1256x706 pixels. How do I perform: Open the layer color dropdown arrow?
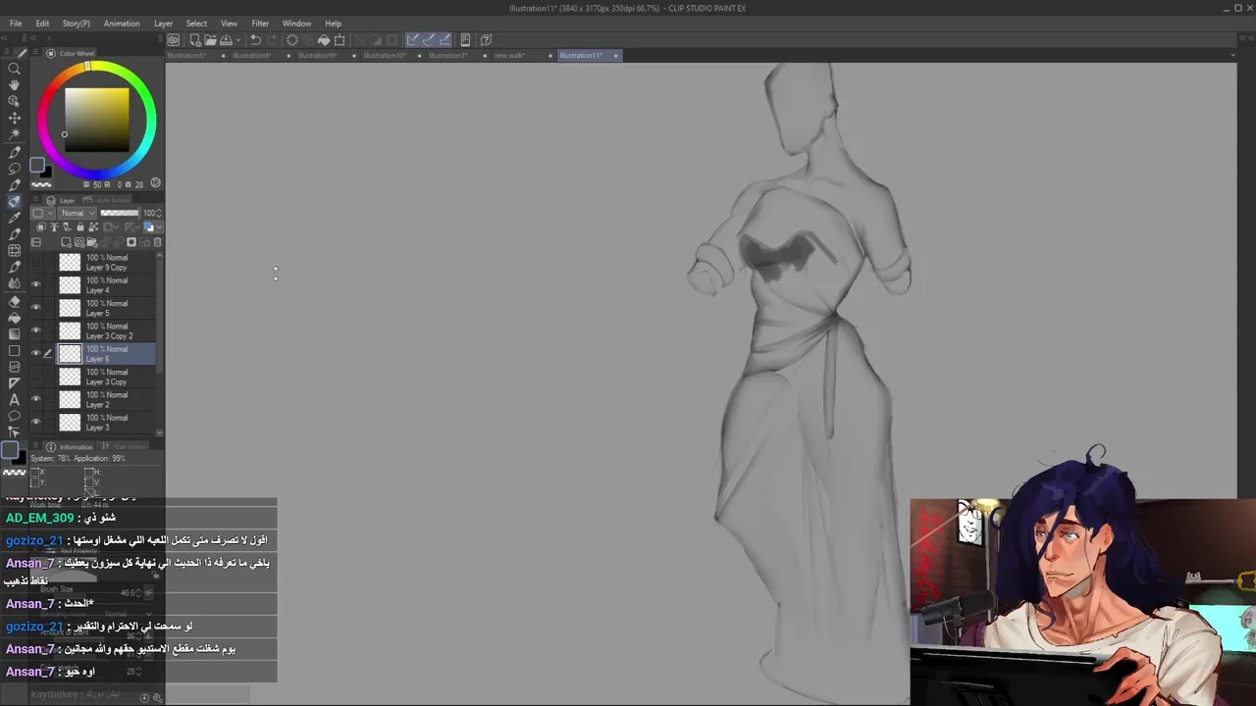point(158,227)
